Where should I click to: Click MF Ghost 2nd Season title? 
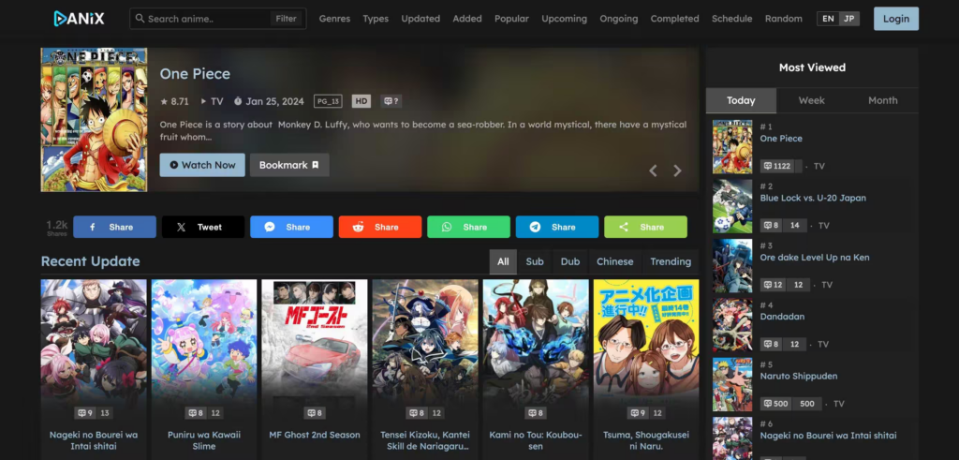coord(315,435)
